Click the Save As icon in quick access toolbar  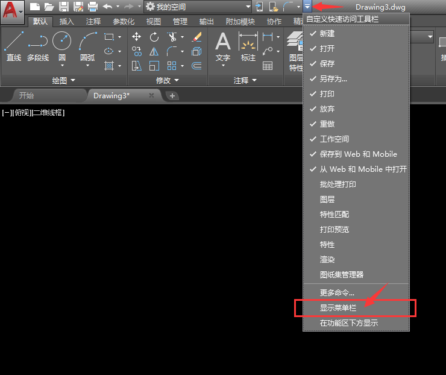click(x=78, y=7)
